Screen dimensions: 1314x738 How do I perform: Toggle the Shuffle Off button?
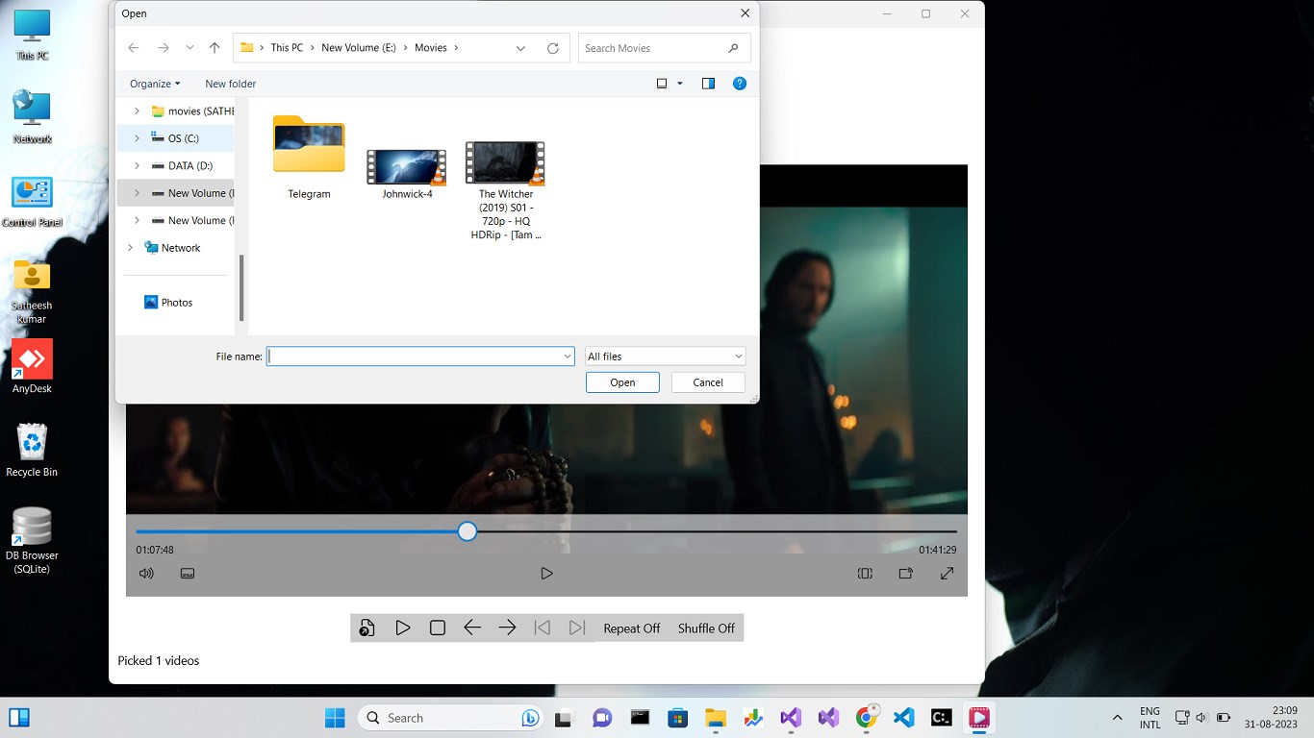[x=706, y=628]
